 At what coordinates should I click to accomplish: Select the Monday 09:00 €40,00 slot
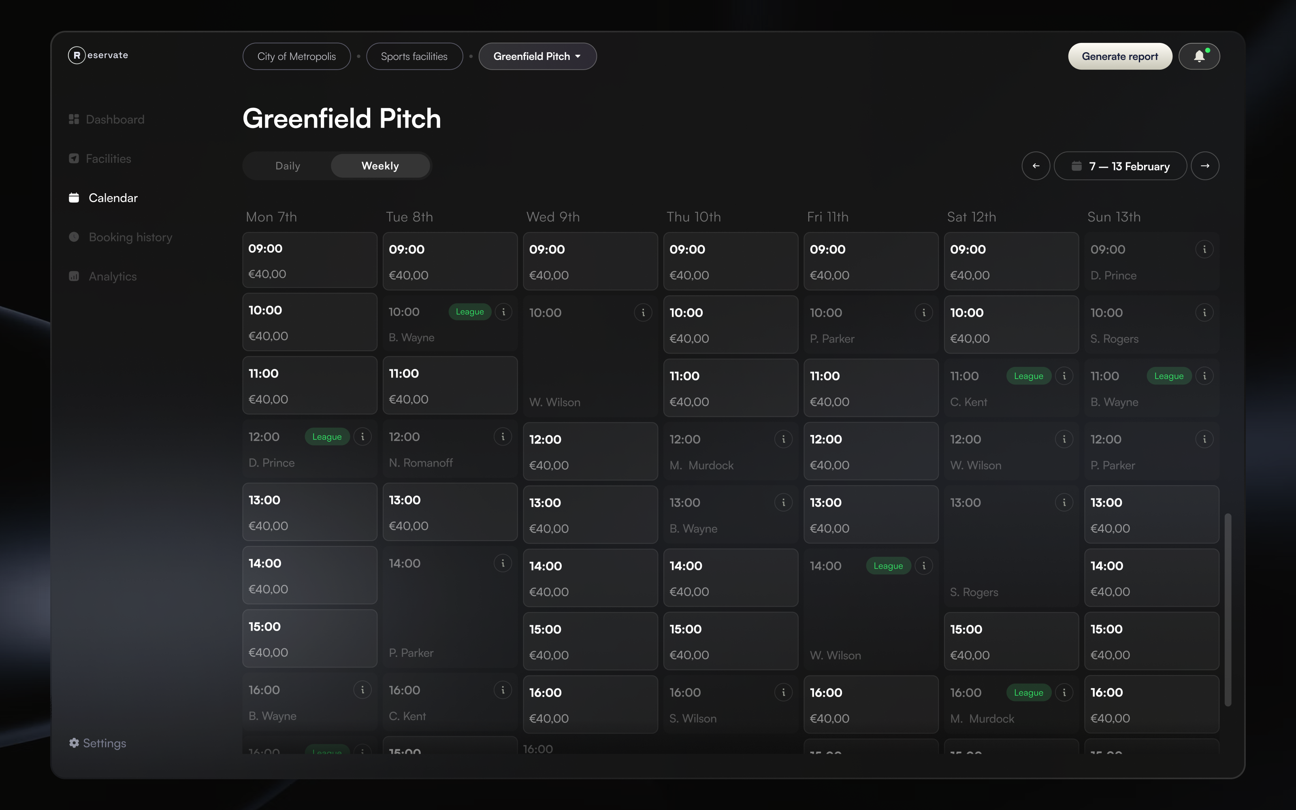pos(309,260)
